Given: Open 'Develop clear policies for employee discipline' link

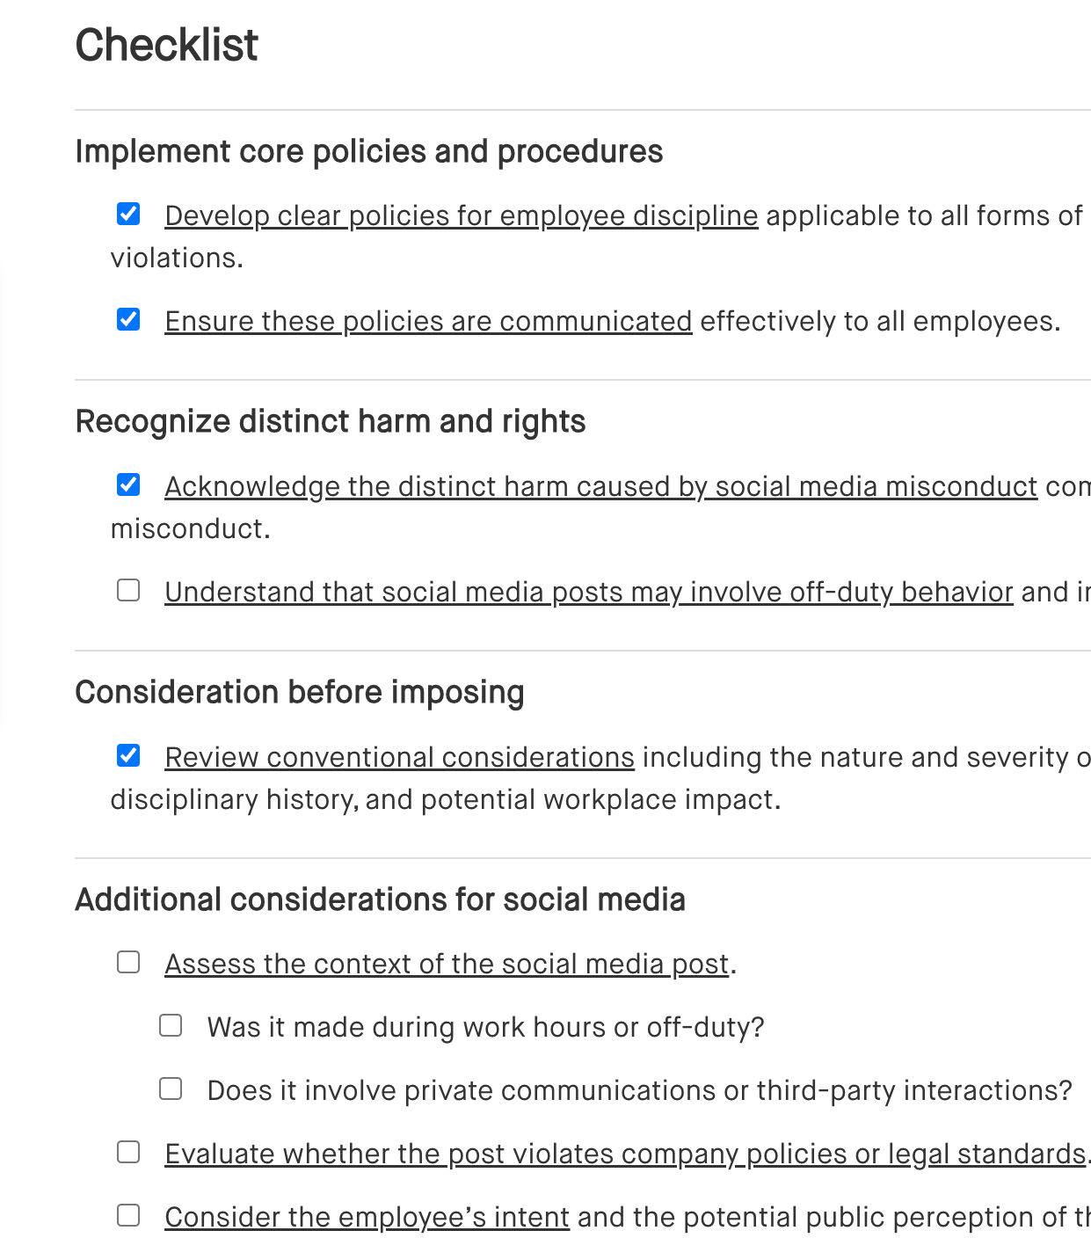Looking at the screenshot, I should point(461,216).
